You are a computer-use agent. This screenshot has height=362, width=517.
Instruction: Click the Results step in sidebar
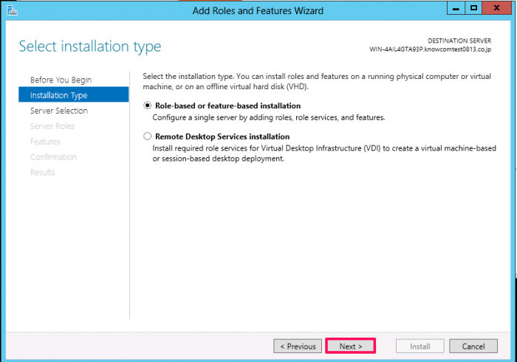tap(43, 173)
